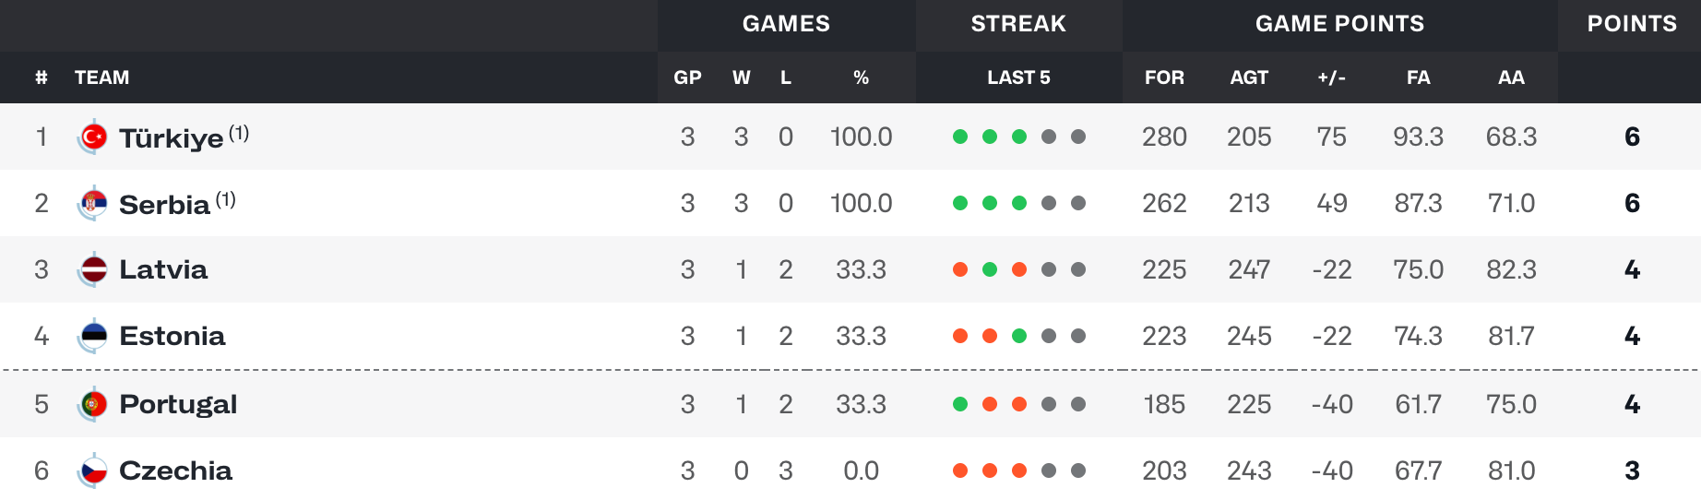Sort standings by the GP column
This screenshot has width=1701, height=500.
pos(687,77)
